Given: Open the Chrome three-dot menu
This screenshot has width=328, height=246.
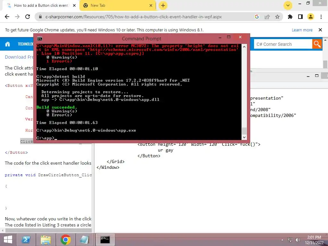Looking at the screenshot, I should tap(321, 17).
